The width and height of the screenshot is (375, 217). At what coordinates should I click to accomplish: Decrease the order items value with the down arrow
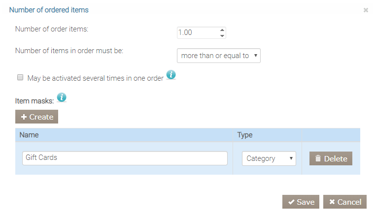[222, 35]
